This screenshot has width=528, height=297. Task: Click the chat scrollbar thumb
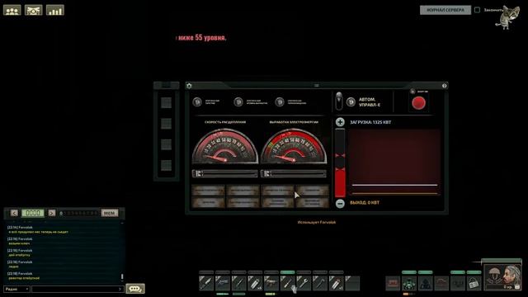pyautogui.click(x=122, y=277)
